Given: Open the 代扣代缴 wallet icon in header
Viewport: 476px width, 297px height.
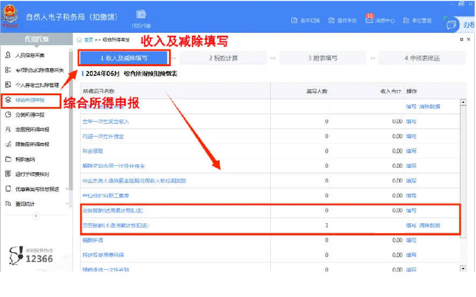Looking at the screenshot, I should pyautogui.click(x=141, y=15).
